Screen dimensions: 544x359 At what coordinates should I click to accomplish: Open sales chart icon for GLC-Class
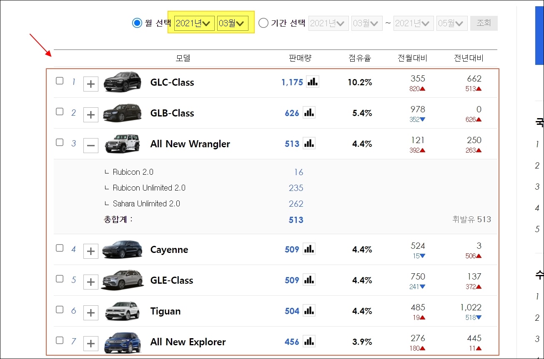pyautogui.click(x=313, y=82)
